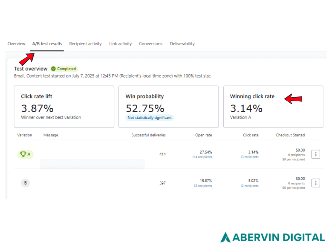Click the 3.02% click rate value
This screenshot has width=330, height=247.
click(x=253, y=181)
